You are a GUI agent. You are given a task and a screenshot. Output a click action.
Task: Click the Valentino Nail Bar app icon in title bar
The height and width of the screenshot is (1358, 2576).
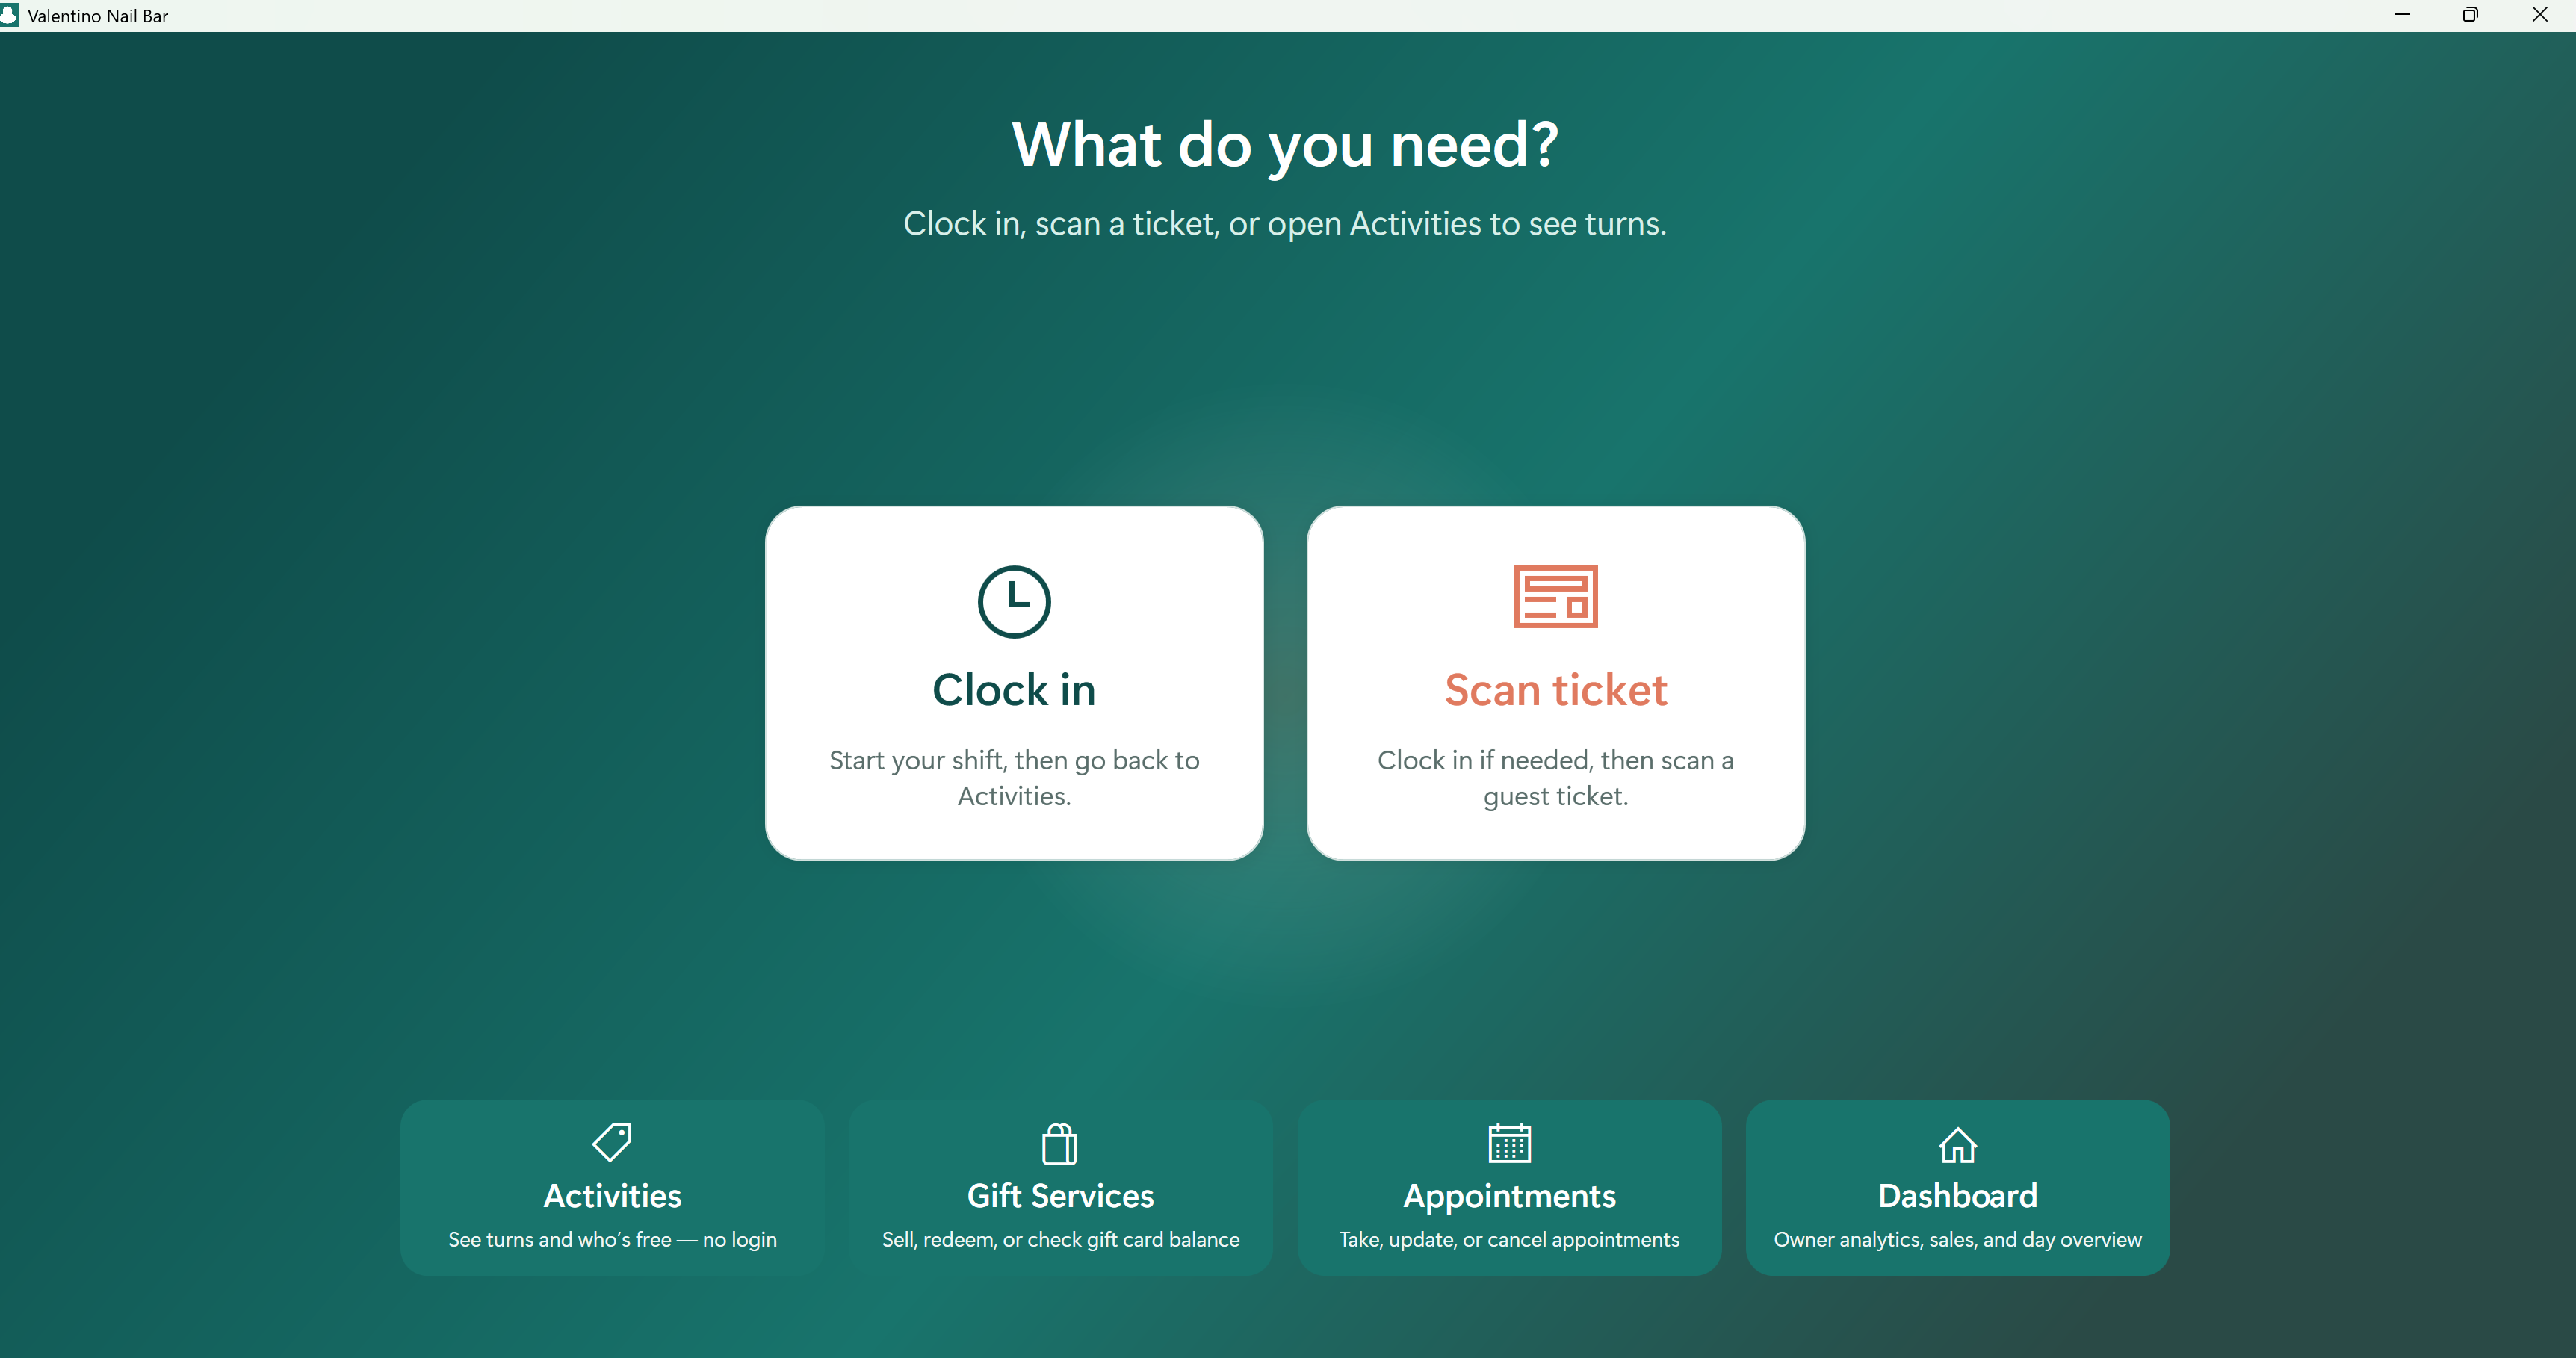(9, 15)
